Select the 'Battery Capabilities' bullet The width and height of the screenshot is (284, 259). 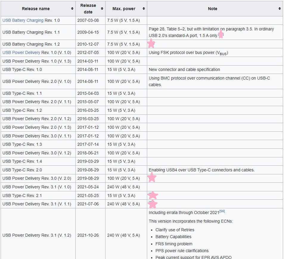pos(173,237)
